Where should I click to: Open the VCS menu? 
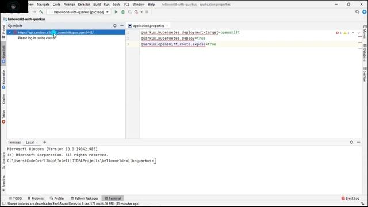coord(126,5)
